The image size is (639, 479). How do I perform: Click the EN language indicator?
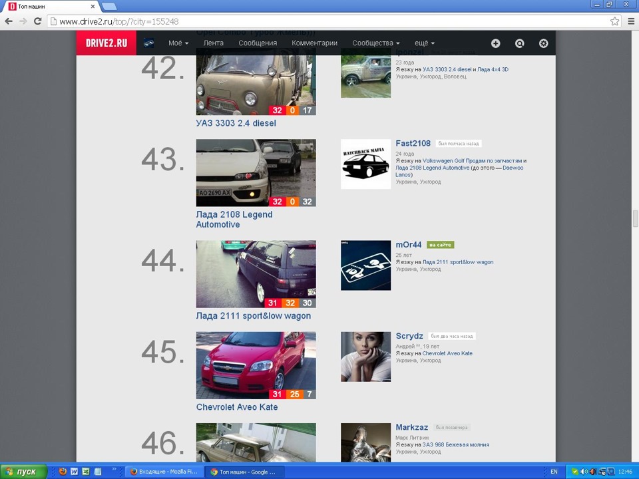pos(554,471)
